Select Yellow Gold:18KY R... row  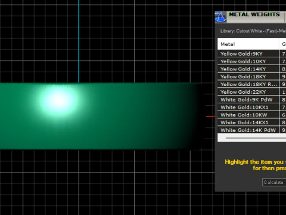click(x=252, y=84)
